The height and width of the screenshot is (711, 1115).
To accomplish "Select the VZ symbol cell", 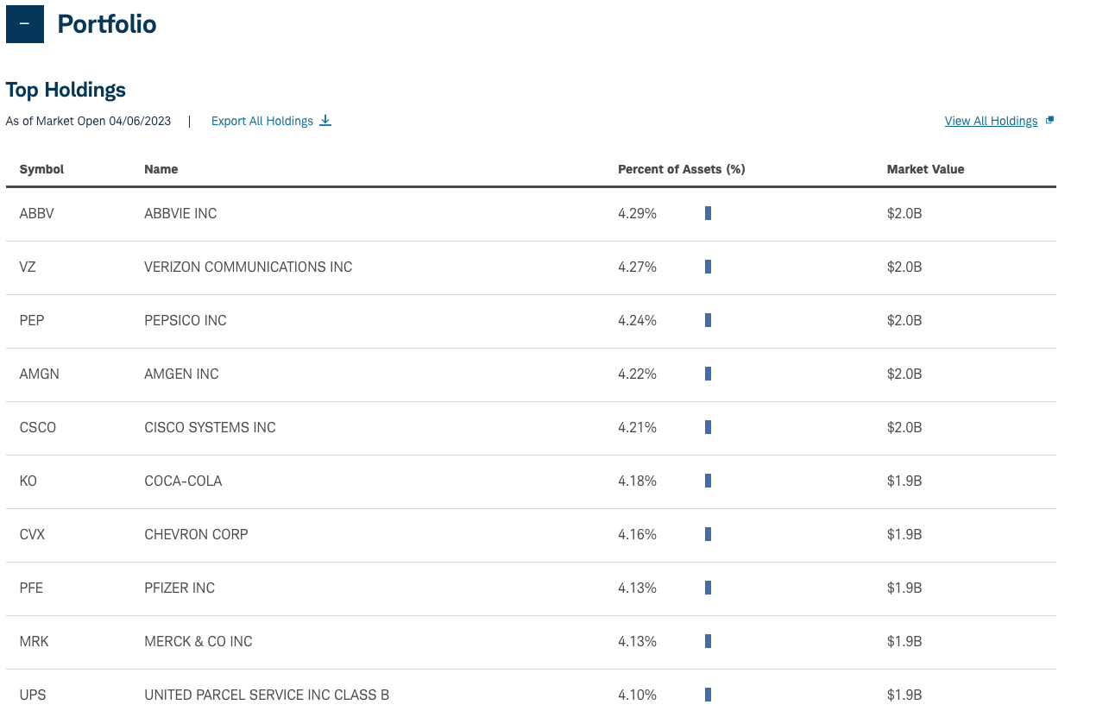I will (x=28, y=267).
